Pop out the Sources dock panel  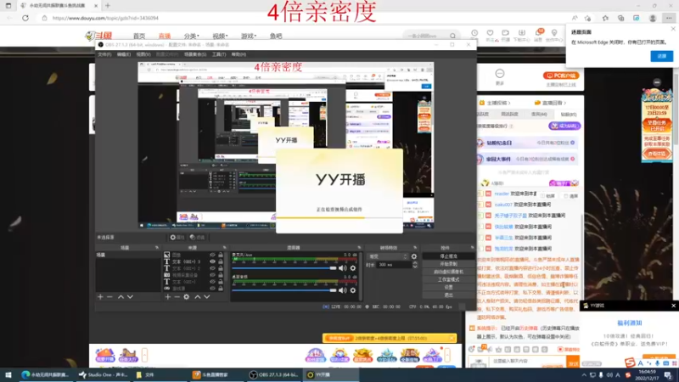224,248
